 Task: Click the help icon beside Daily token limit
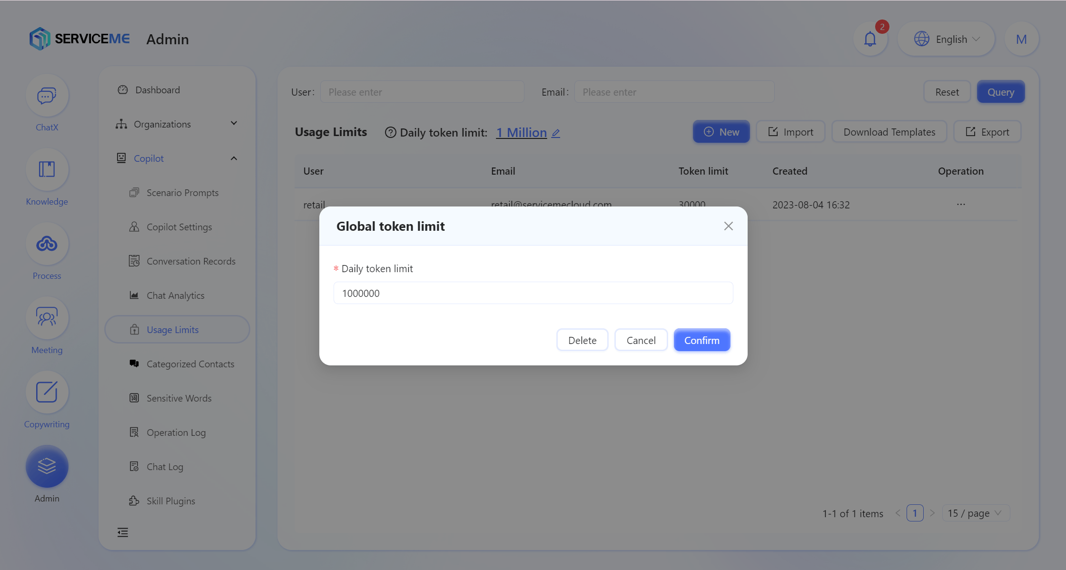point(390,132)
